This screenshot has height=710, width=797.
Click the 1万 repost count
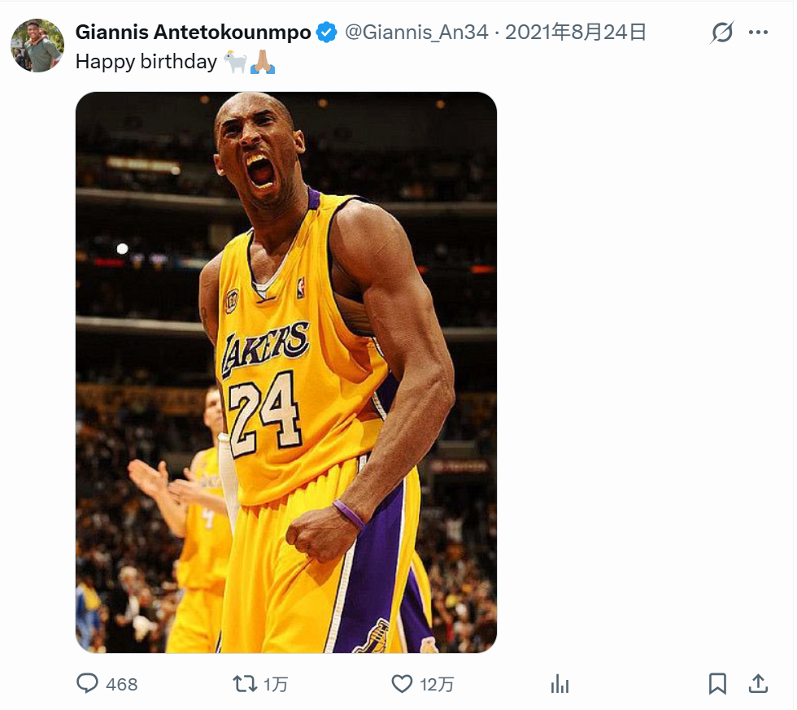click(x=276, y=684)
